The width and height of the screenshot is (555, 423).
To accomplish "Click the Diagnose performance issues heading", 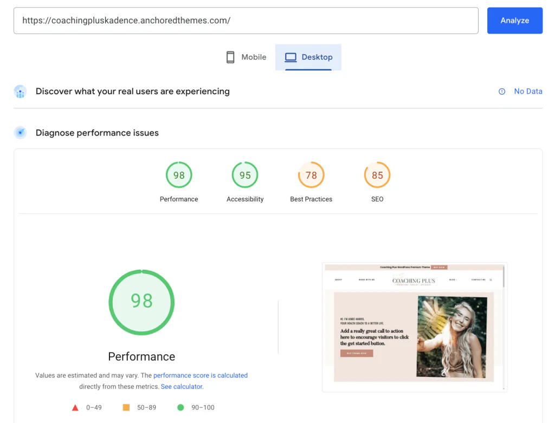I will [x=97, y=133].
